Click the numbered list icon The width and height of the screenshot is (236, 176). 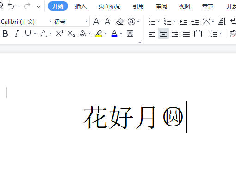click(168, 21)
